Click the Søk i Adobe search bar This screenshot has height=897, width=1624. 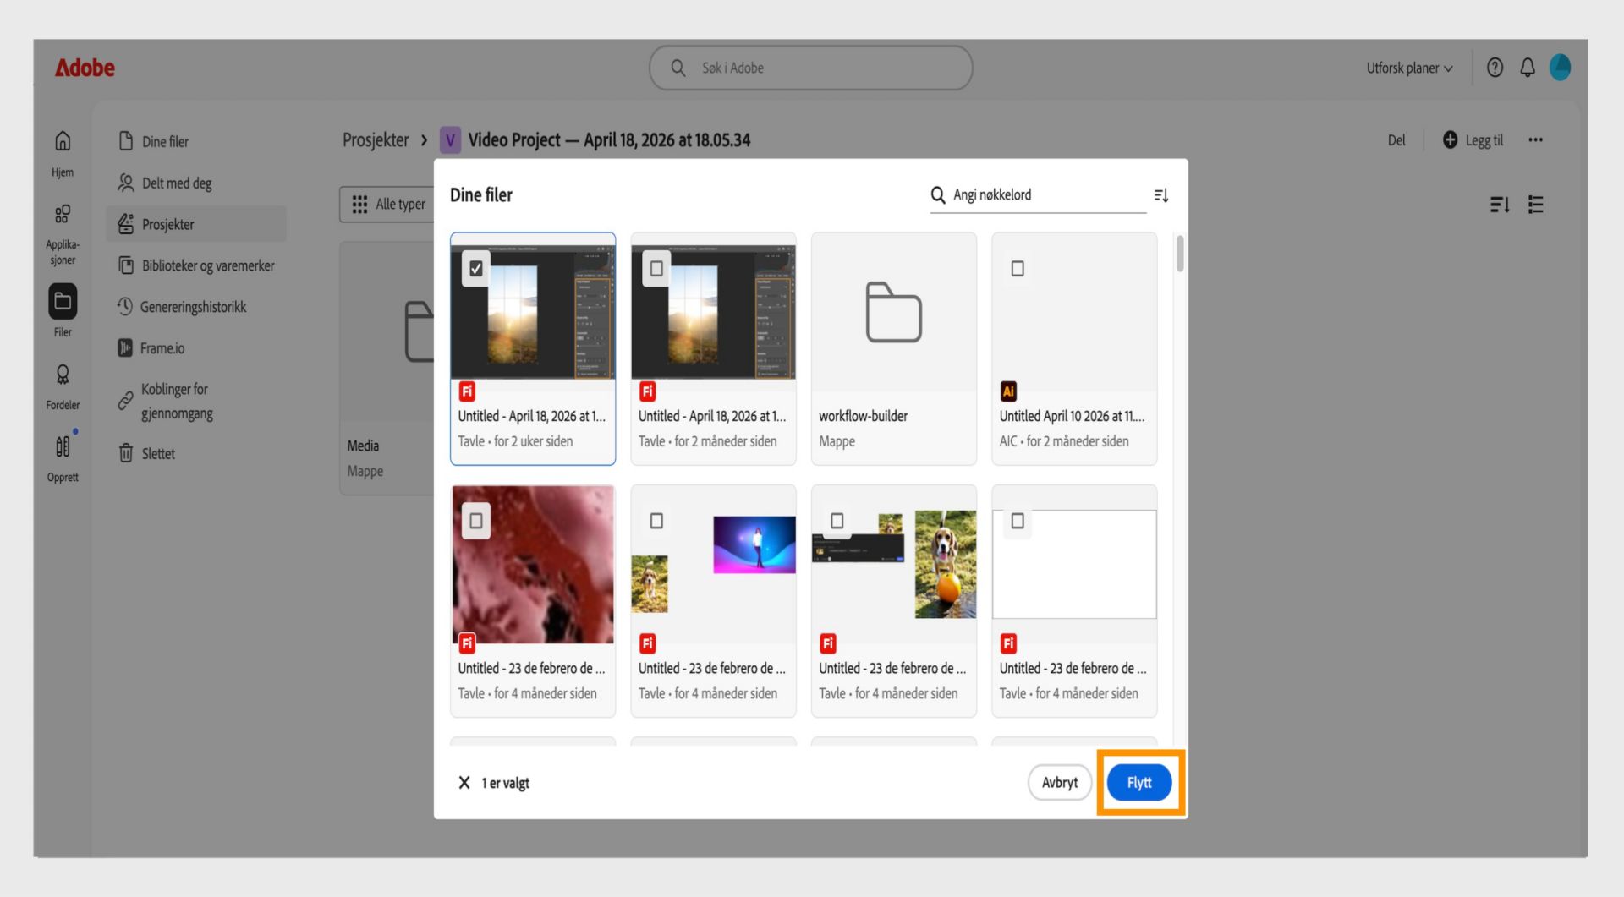810,68
